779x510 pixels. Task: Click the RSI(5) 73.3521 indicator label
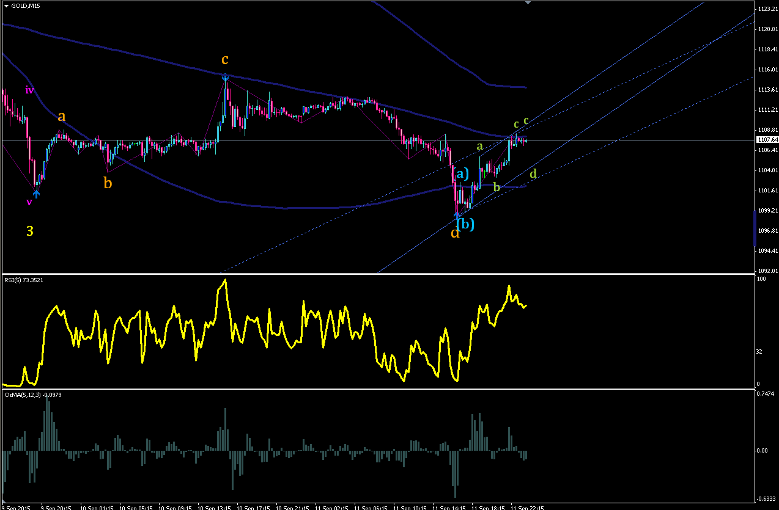coord(23,280)
